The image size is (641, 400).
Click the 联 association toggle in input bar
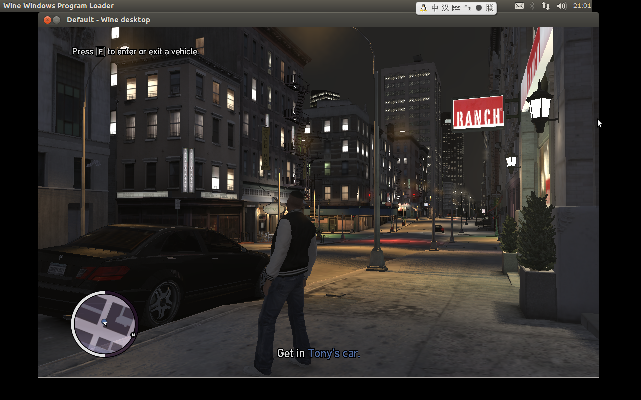click(x=490, y=8)
